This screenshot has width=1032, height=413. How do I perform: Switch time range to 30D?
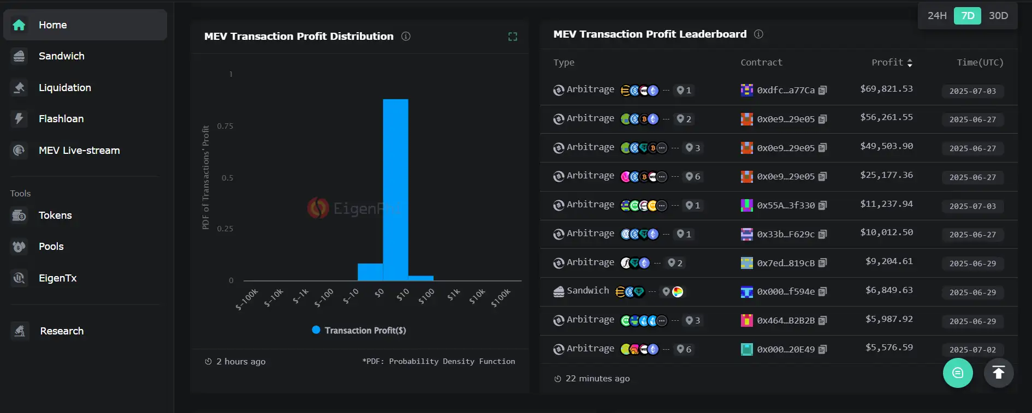tap(998, 16)
